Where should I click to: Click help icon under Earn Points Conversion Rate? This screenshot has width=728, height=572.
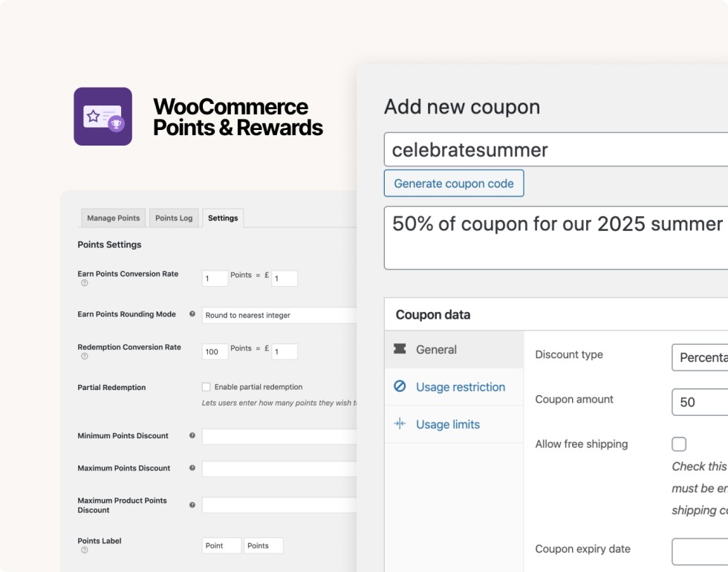click(x=84, y=284)
